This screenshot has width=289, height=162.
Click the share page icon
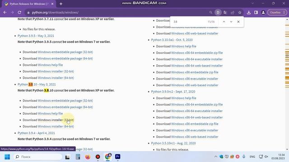tap(233, 13)
